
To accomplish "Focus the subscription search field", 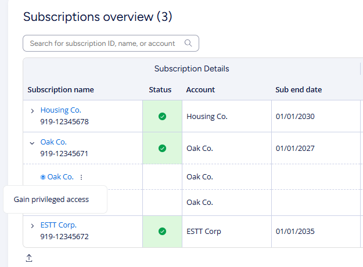I will [x=105, y=43].
